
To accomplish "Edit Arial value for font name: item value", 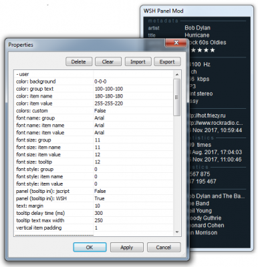I will [x=100, y=133].
